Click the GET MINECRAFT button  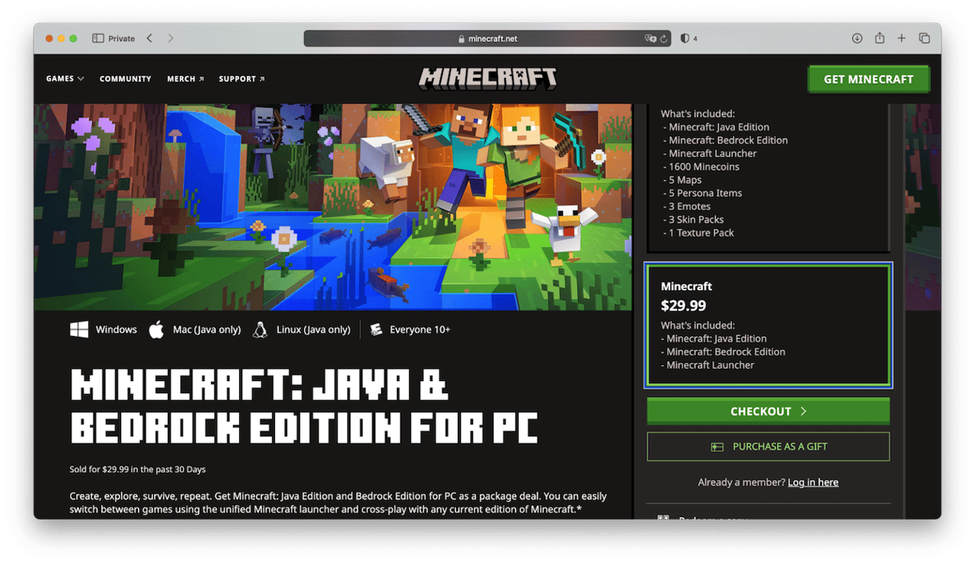tap(868, 79)
